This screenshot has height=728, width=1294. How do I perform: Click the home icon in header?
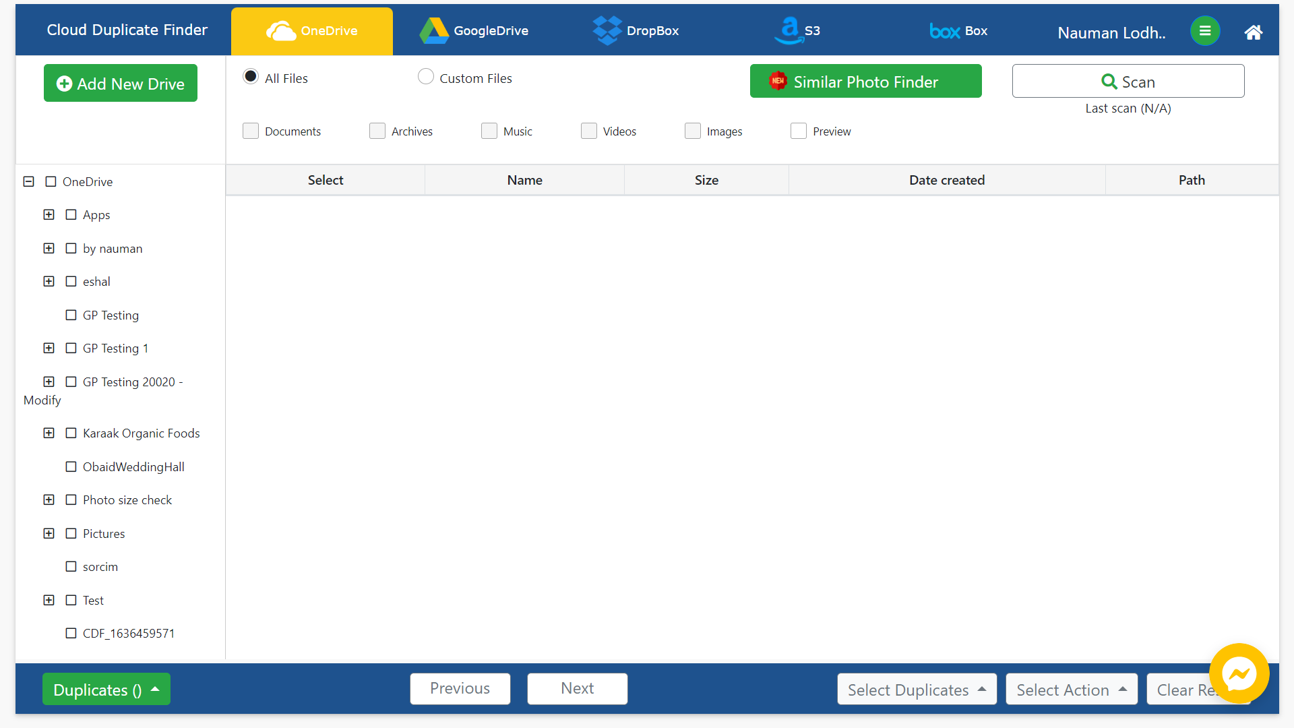(1253, 32)
